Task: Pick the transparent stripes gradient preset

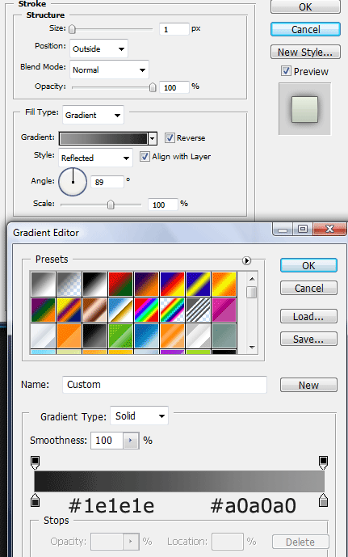Action: [198, 310]
